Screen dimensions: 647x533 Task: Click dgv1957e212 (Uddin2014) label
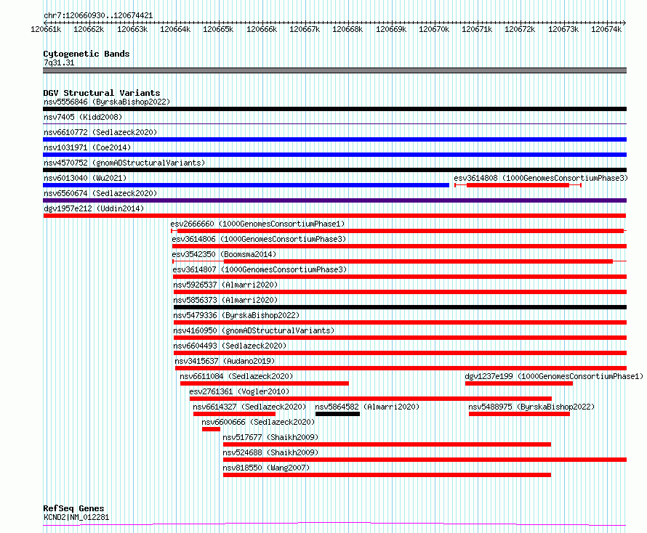[94, 208]
